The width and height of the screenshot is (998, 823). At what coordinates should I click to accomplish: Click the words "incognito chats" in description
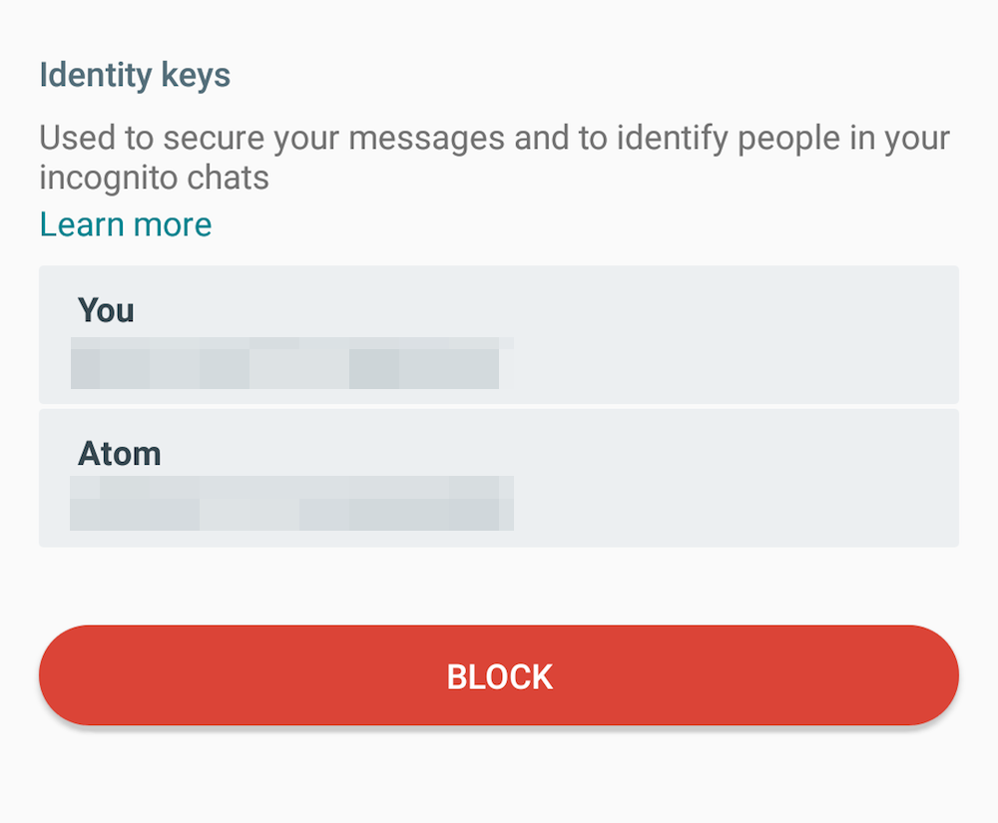tap(155, 179)
